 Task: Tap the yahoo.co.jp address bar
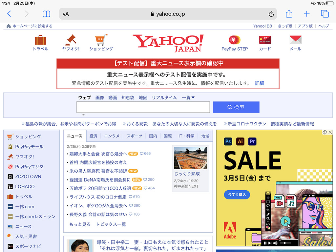click(x=168, y=14)
